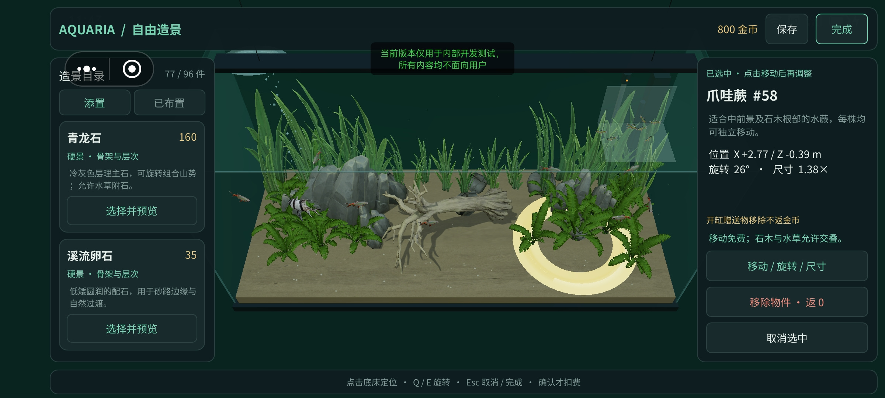This screenshot has width=885, height=398.
Task: Open the three-dots menu in the capsule
Action: pos(87,69)
